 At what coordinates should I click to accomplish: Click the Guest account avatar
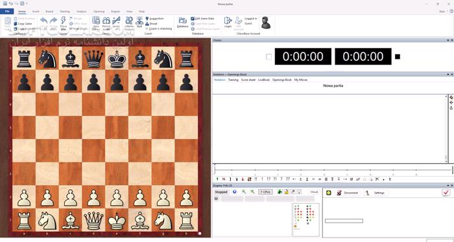265,23
